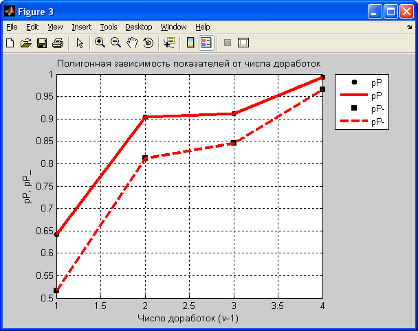
Task: Close the Figure 3 window
Action: (x=407, y=12)
